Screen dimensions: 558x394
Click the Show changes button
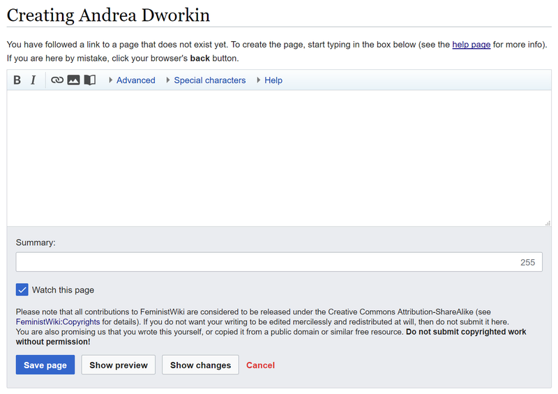click(x=200, y=365)
